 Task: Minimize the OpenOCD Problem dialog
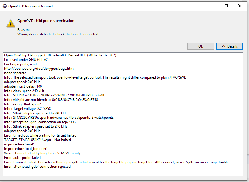pos(213,6)
